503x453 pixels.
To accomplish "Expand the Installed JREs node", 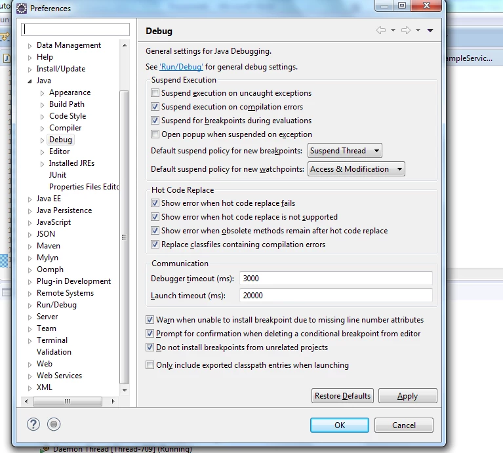I will click(x=42, y=164).
